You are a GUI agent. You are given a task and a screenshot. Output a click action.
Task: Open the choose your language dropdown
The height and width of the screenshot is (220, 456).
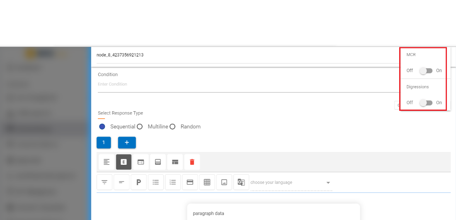(291, 183)
